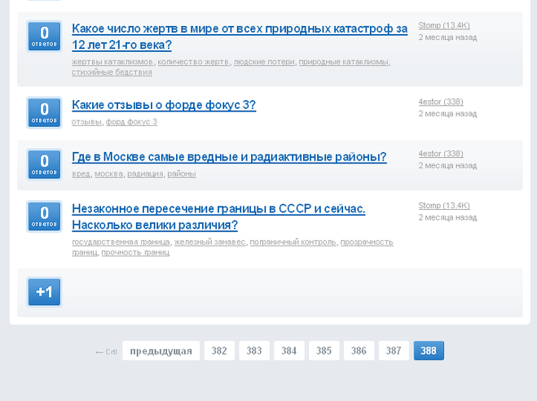Open 4estor's profile beside the Ford Focus question

click(440, 102)
